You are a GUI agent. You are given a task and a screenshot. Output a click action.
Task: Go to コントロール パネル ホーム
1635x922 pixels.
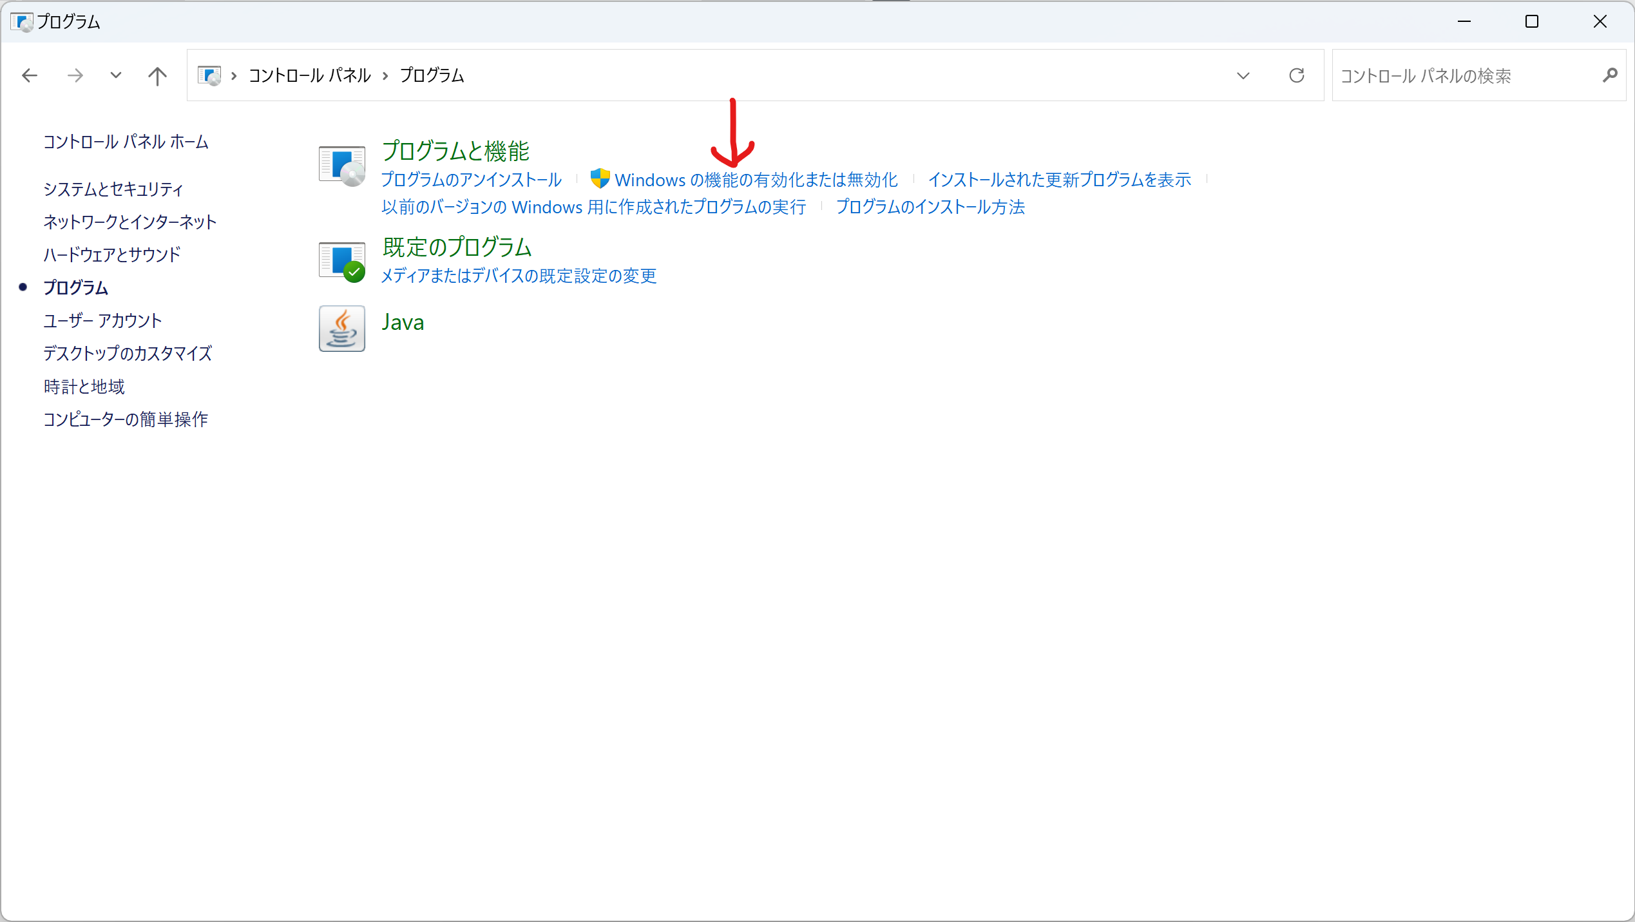(x=126, y=142)
